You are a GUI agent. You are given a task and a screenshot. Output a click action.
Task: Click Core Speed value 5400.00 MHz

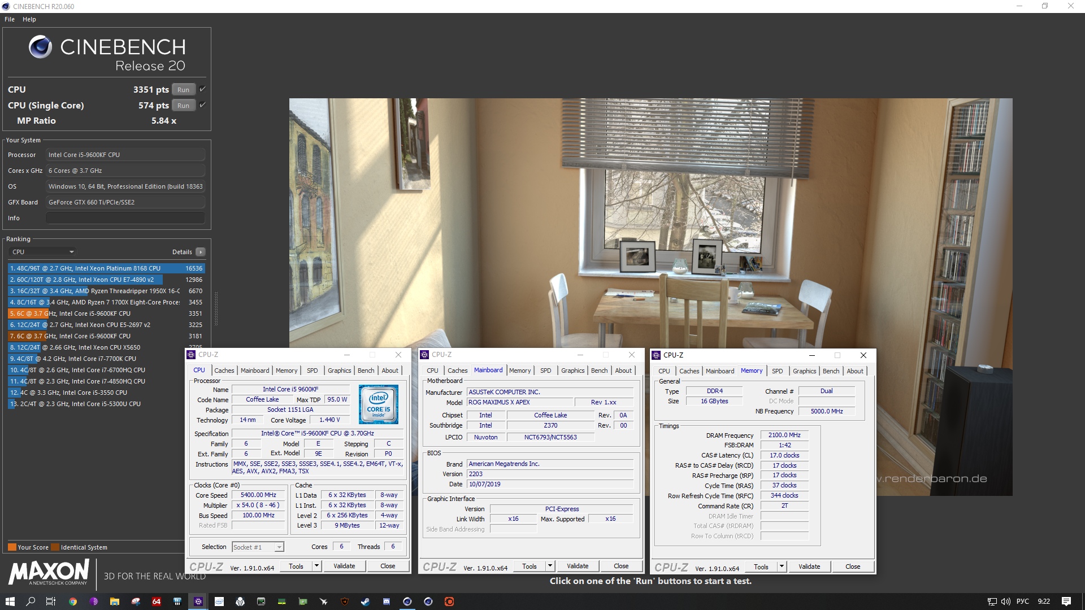[258, 495]
